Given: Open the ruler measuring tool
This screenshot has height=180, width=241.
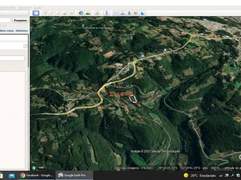Looking at the screenshot, I should [x=107, y=13].
